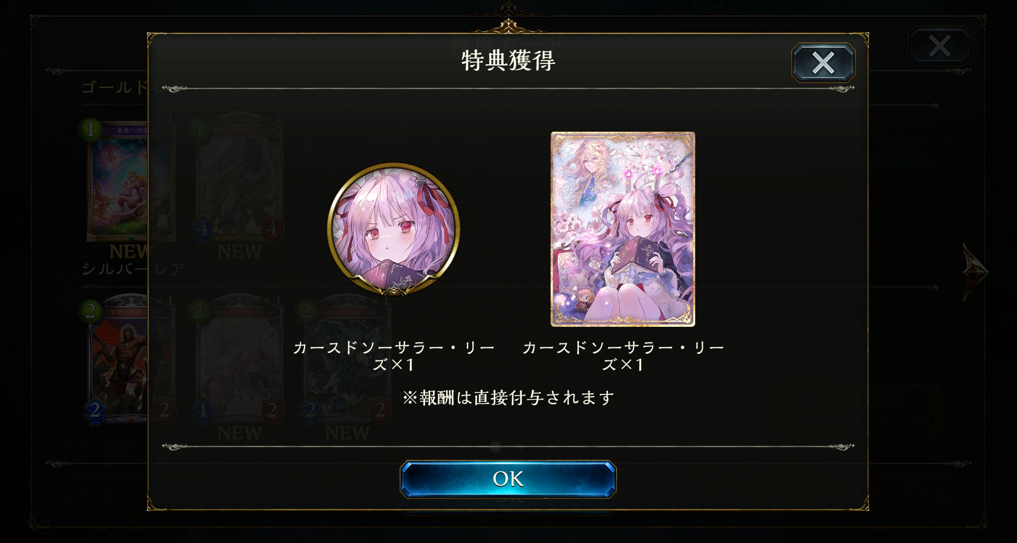Select the 未来への導き gold card

coord(119,180)
